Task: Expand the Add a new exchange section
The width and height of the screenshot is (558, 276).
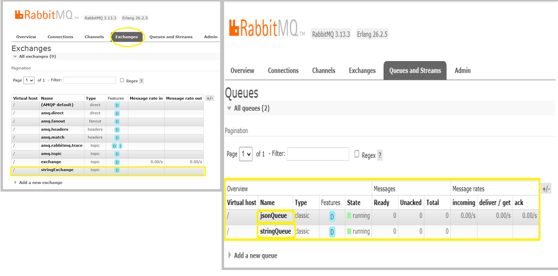Action: click(x=40, y=183)
